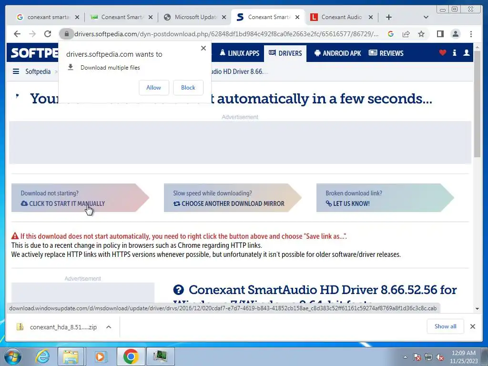Open Windows Media Player from taskbar

[100, 356]
